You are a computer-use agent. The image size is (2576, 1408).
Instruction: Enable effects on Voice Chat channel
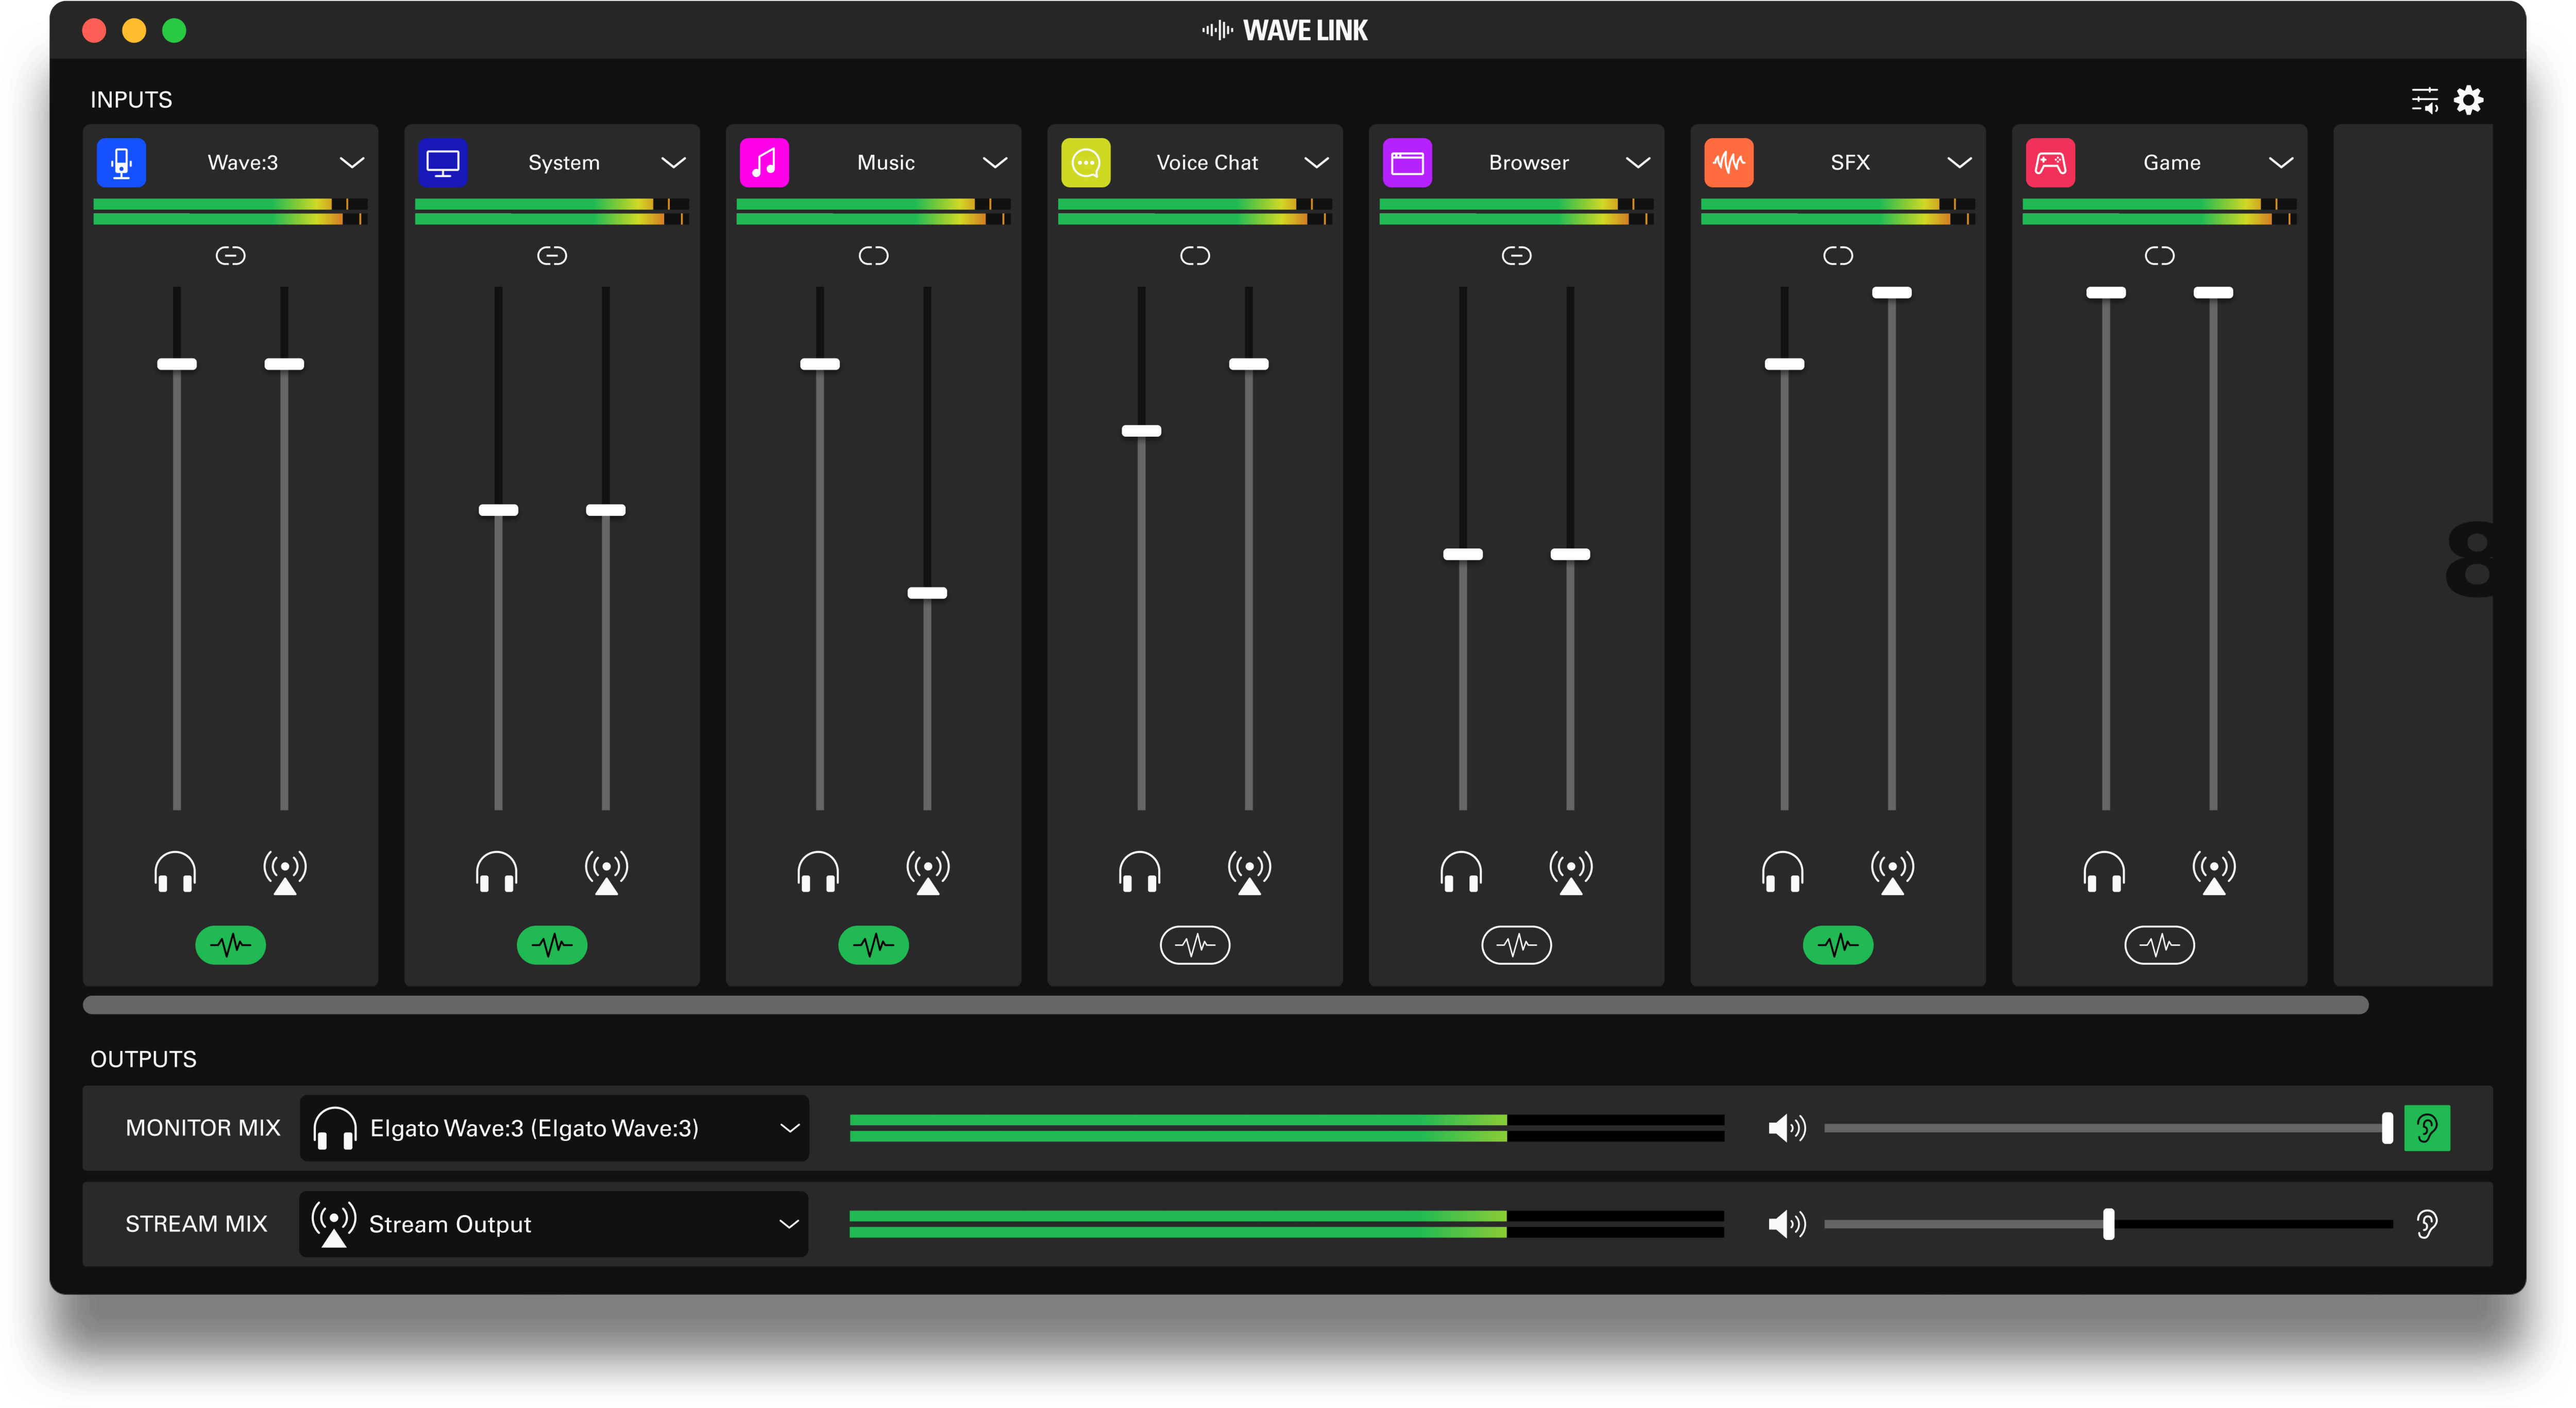(x=1195, y=945)
